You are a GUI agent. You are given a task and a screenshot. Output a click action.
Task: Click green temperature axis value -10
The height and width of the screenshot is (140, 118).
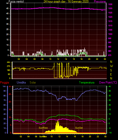click(110, 133)
